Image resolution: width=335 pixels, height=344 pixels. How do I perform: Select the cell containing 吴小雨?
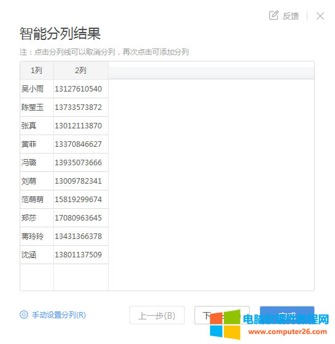tap(37, 89)
